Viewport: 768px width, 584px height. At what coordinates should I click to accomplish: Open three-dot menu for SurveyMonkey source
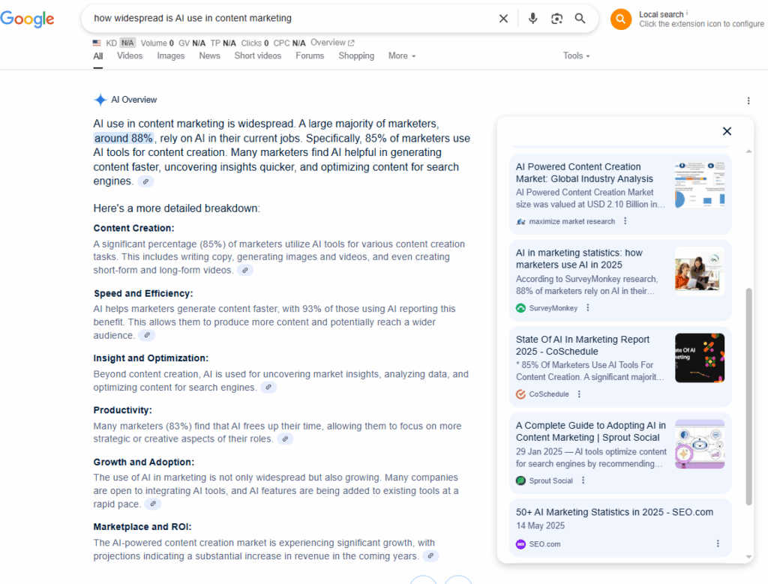click(x=588, y=308)
